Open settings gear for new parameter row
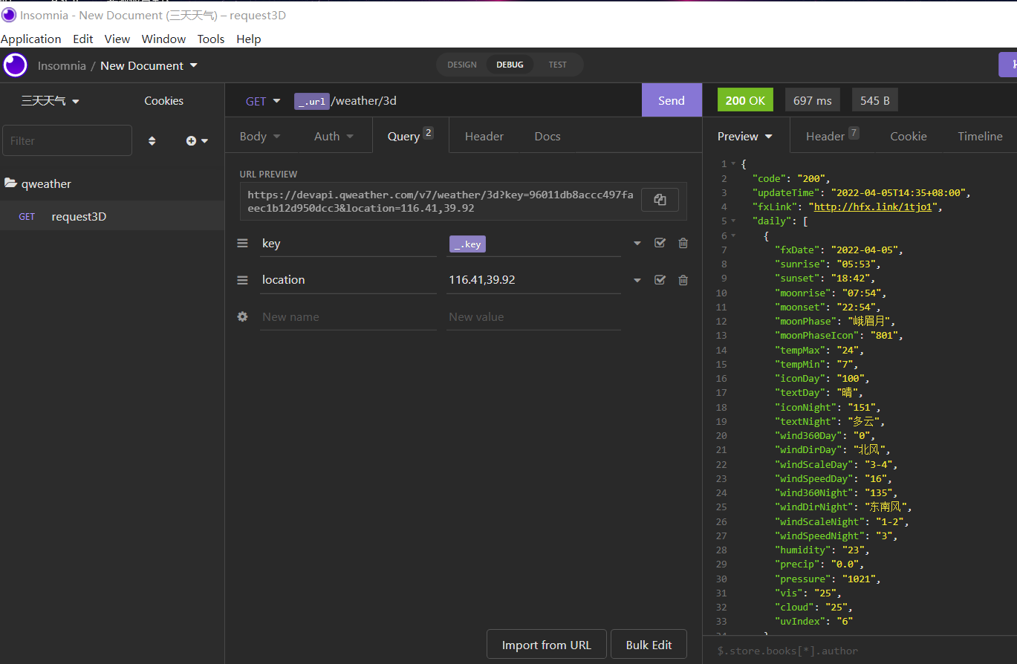Viewport: 1017px width, 664px height. pyautogui.click(x=242, y=316)
